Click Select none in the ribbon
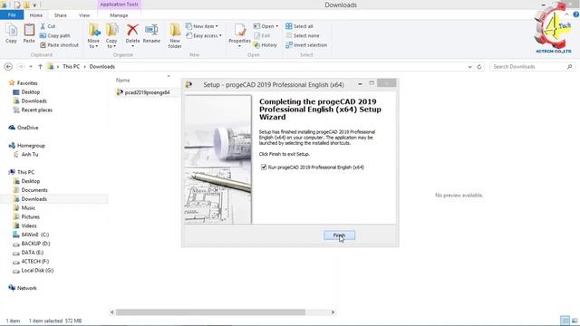Viewport: 580px width, 326px height. [303, 35]
